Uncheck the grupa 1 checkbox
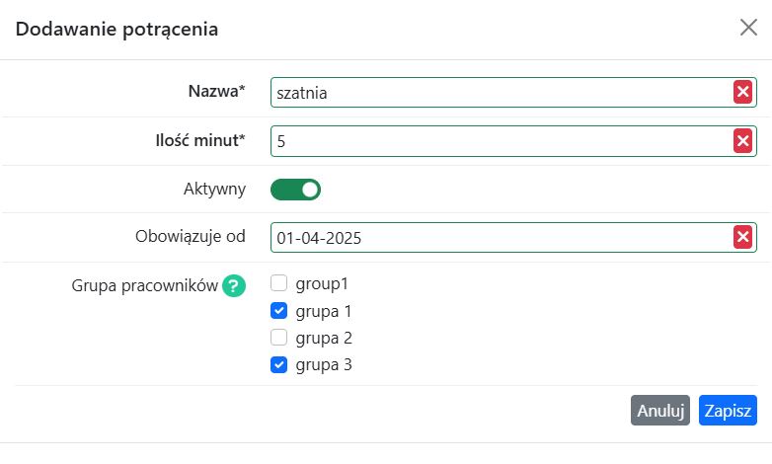The height and width of the screenshot is (464, 772). tap(278, 311)
